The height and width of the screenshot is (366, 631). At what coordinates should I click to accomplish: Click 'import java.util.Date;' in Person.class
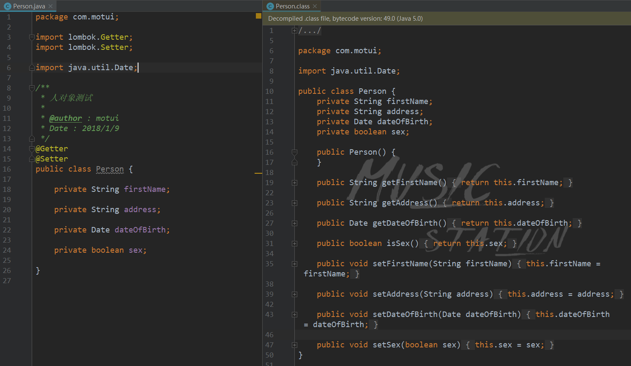tap(349, 71)
